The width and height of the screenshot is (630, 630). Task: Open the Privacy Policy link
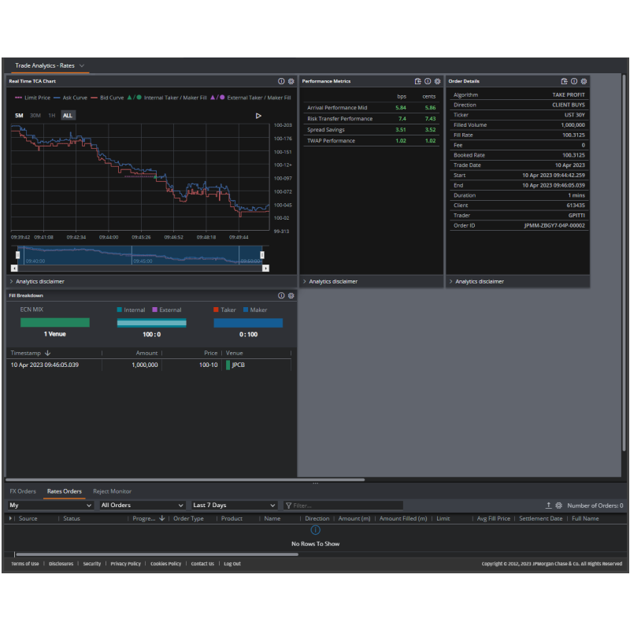125,564
